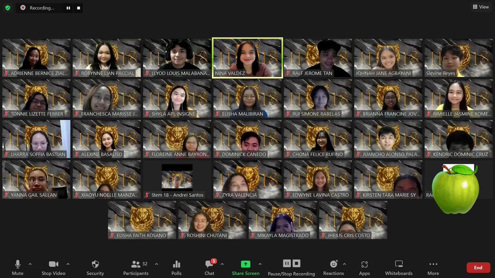495x278 pixels.
Task: Open the View layout menu
Action: (x=481, y=7)
